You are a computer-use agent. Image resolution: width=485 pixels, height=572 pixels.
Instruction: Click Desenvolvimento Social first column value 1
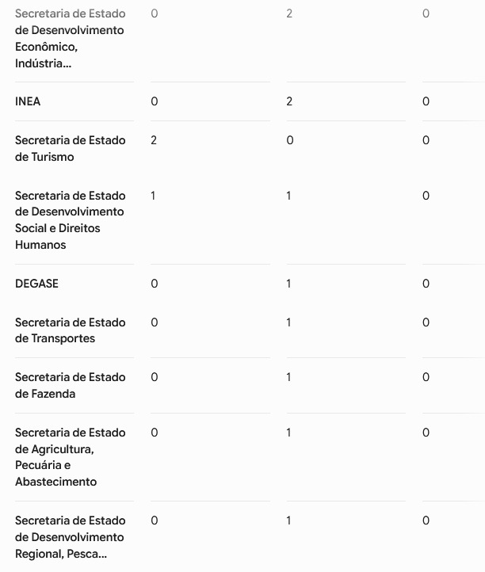click(x=153, y=196)
